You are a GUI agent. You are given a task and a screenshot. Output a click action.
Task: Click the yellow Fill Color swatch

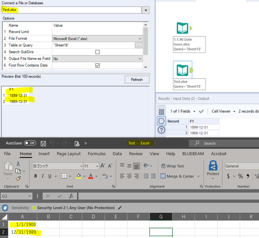79,176
